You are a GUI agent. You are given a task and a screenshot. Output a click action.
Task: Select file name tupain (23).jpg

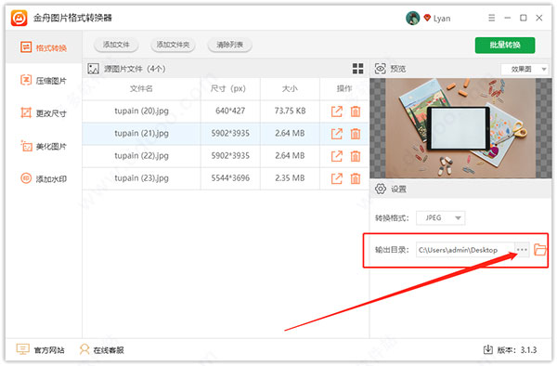[141, 178]
